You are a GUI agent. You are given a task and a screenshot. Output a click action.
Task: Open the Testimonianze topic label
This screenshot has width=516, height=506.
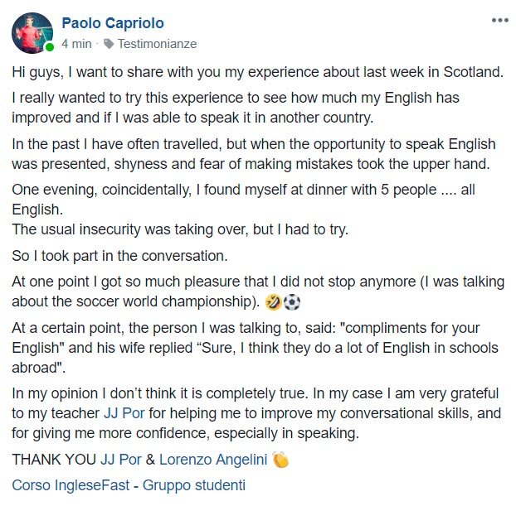click(158, 43)
